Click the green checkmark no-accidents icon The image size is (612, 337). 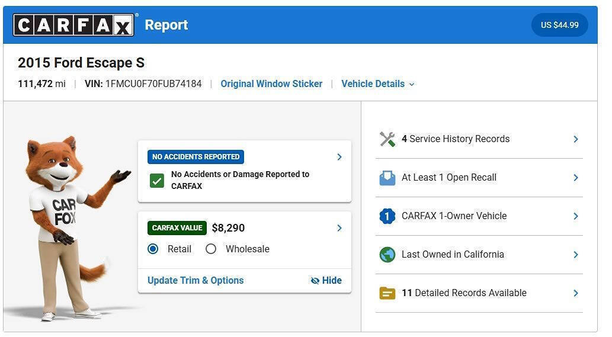pyautogui.click(x=157, y=181)
